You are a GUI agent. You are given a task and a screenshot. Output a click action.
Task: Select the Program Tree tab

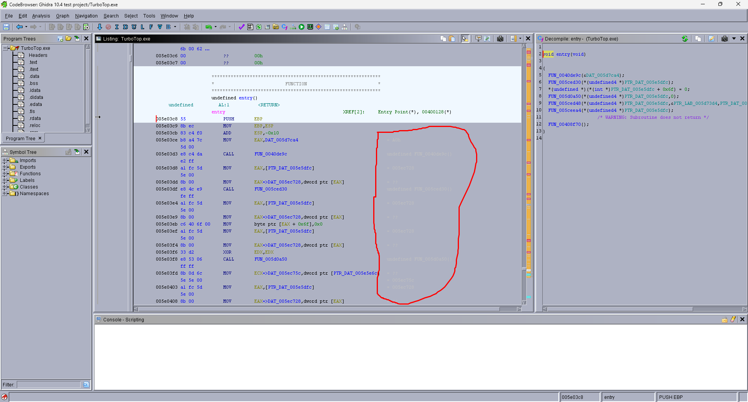coord(20,138)
